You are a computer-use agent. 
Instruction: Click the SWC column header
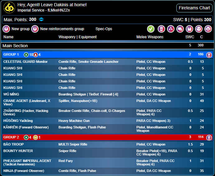[x=190, y=37]
